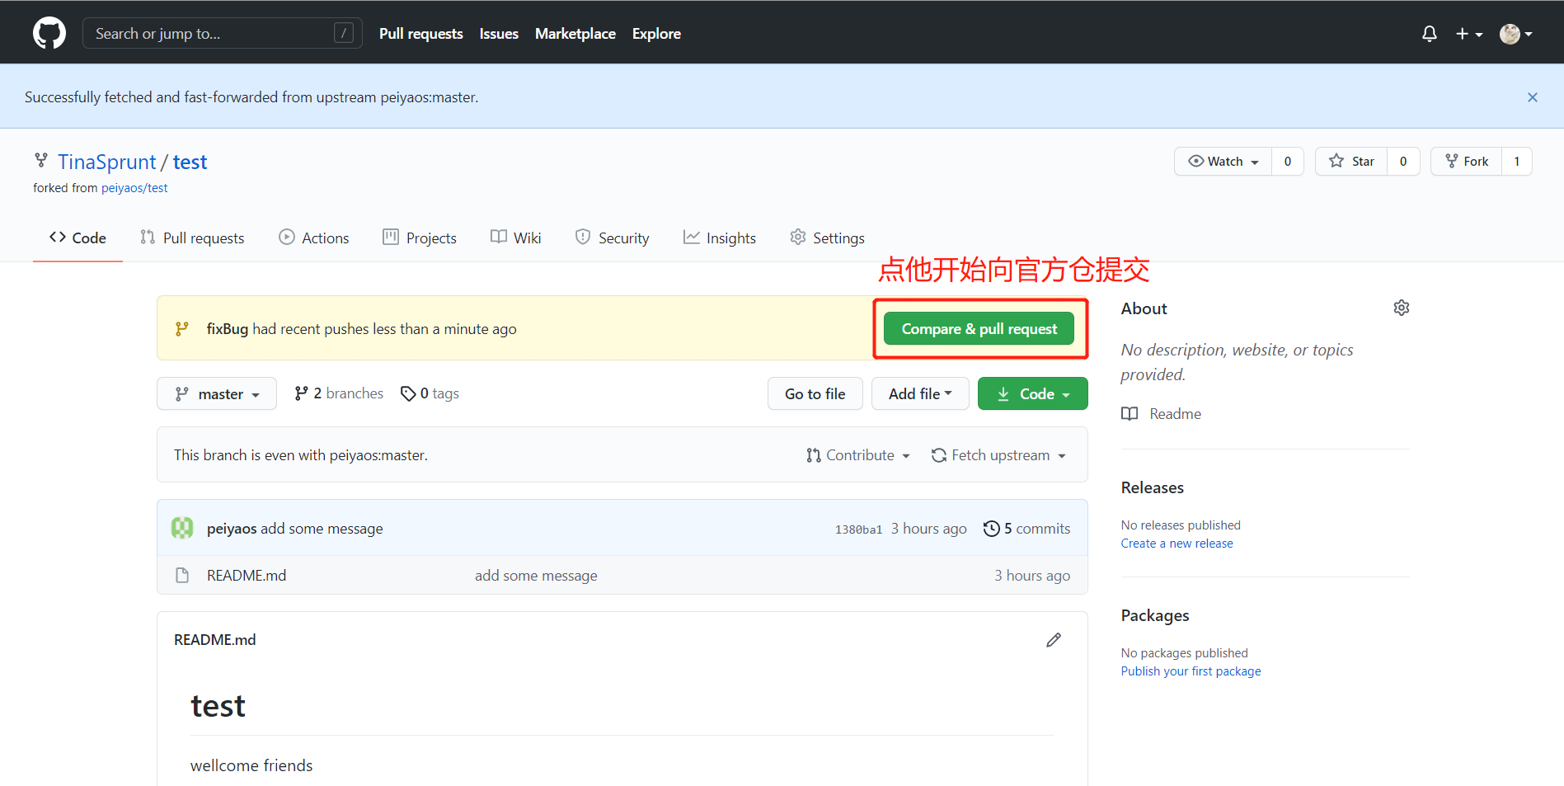Screen dimensions: 1564x786
Task: Click Publish your first package link
Action: pyautogui.click(x=1191, y=671)
